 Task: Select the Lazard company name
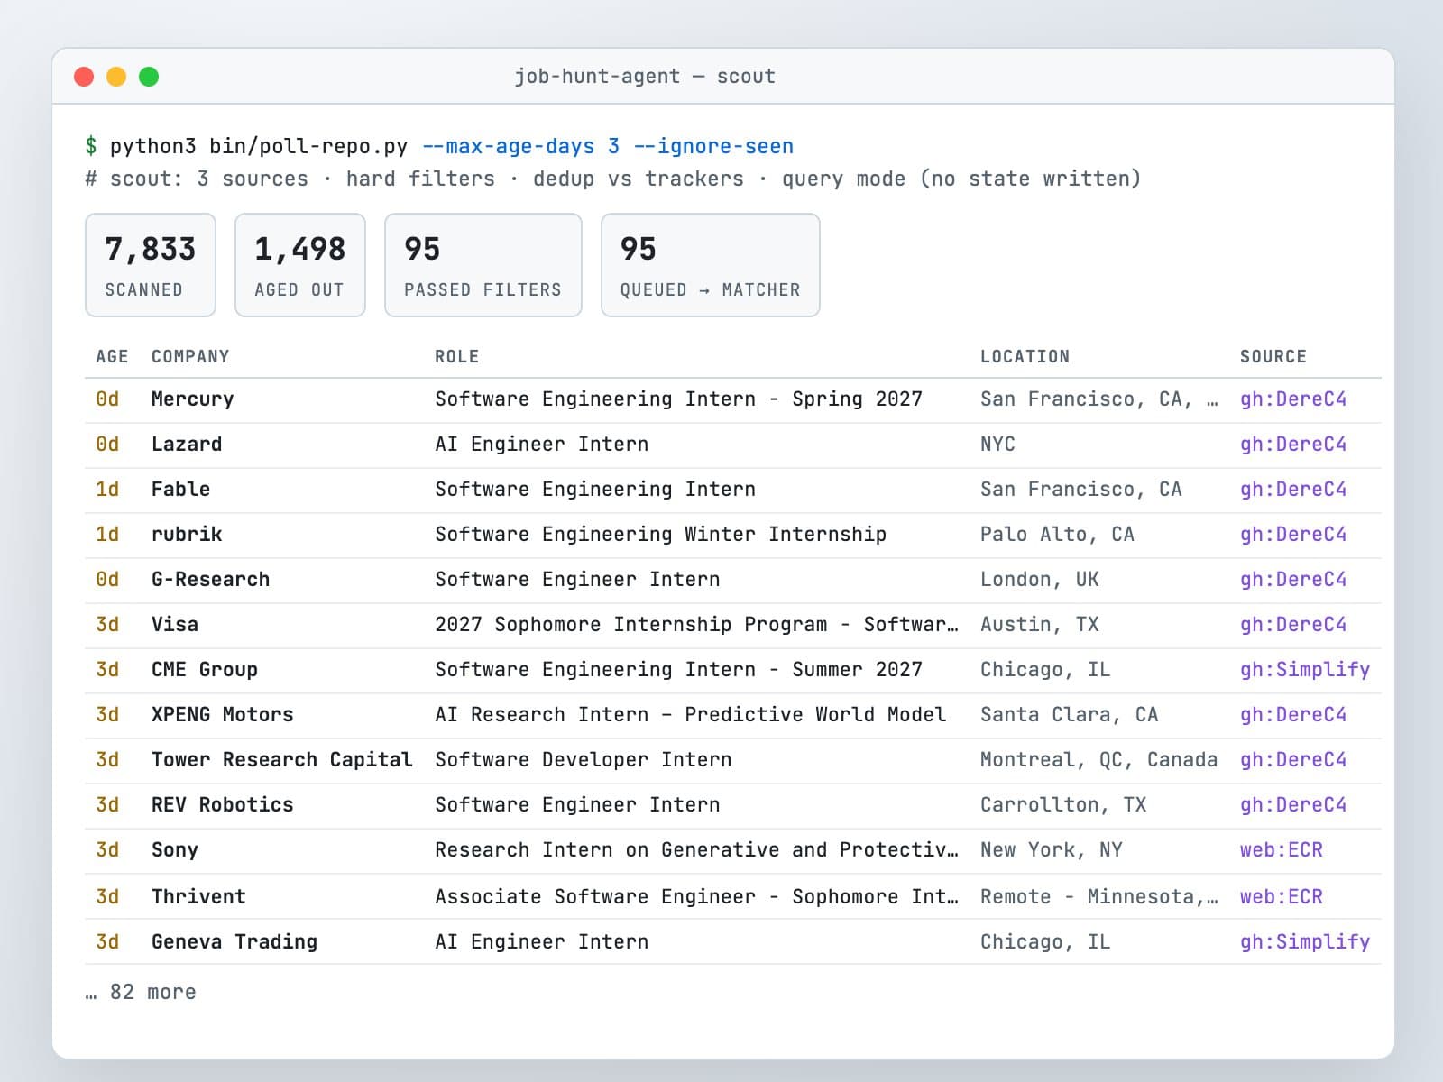[x=187, y=445]
